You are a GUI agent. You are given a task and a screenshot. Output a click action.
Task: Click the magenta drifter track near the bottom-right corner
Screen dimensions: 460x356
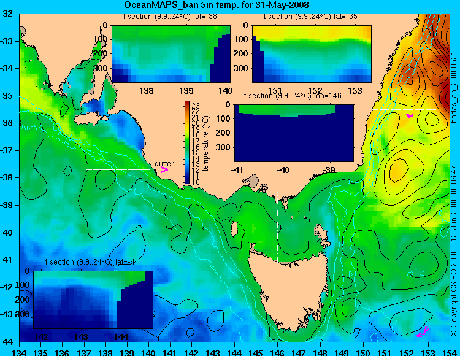click(423, 331)
